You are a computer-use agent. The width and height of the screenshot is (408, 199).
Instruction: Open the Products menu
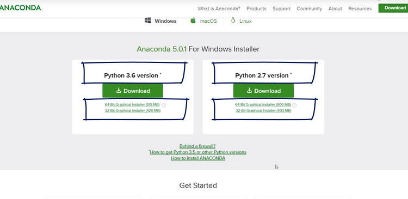(x=256, y=9)
